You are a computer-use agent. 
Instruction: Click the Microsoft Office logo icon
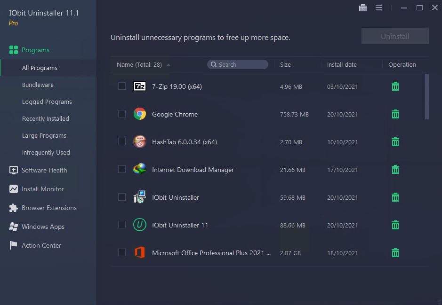click(x=139, y=252)
